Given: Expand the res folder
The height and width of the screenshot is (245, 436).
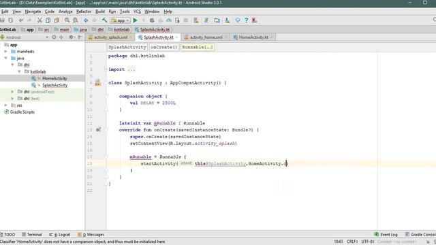Looking at the screenshot, I should (5, 105).
